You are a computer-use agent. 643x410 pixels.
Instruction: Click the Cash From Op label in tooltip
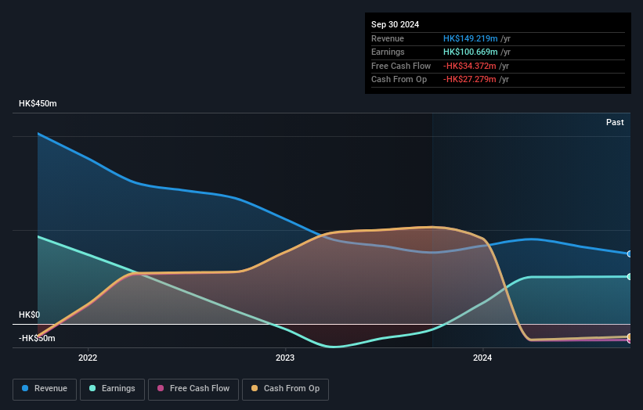click(x=399, y=80)
